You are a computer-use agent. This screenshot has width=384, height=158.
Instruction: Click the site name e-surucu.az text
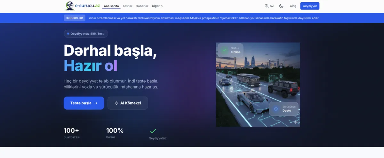[x=88, y=6]
